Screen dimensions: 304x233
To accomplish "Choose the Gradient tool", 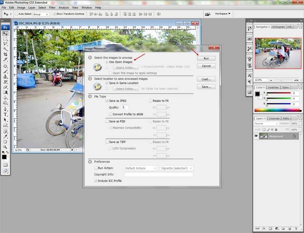I will coord(5,92).
